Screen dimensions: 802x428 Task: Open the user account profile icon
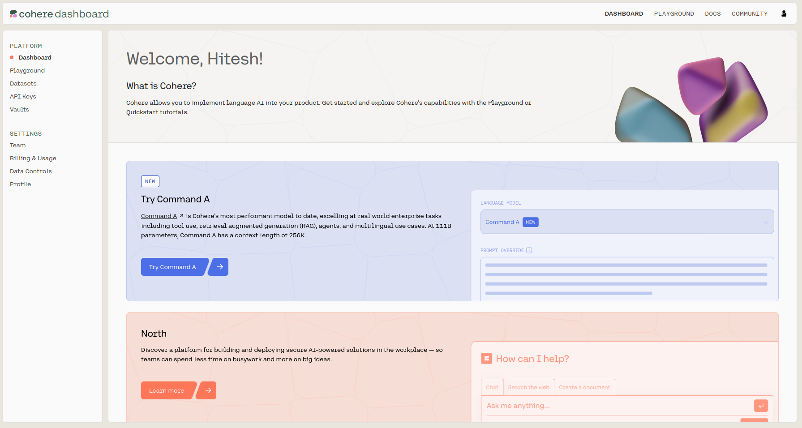click(784, 14)
